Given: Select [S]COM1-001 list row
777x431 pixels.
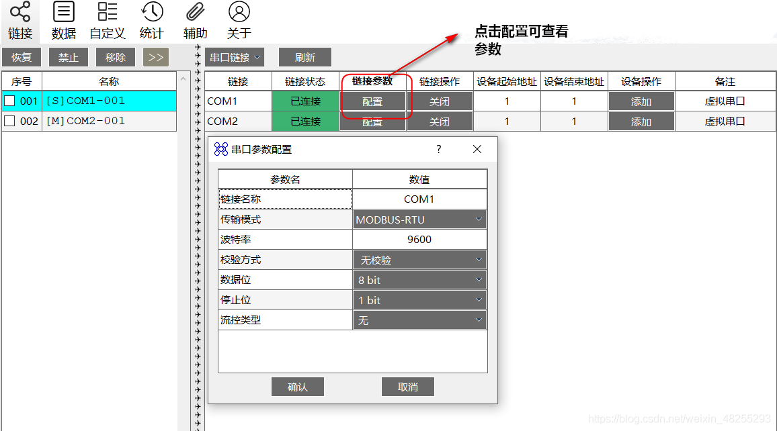Looking at the screenshot, I should (x=109, y=101).
